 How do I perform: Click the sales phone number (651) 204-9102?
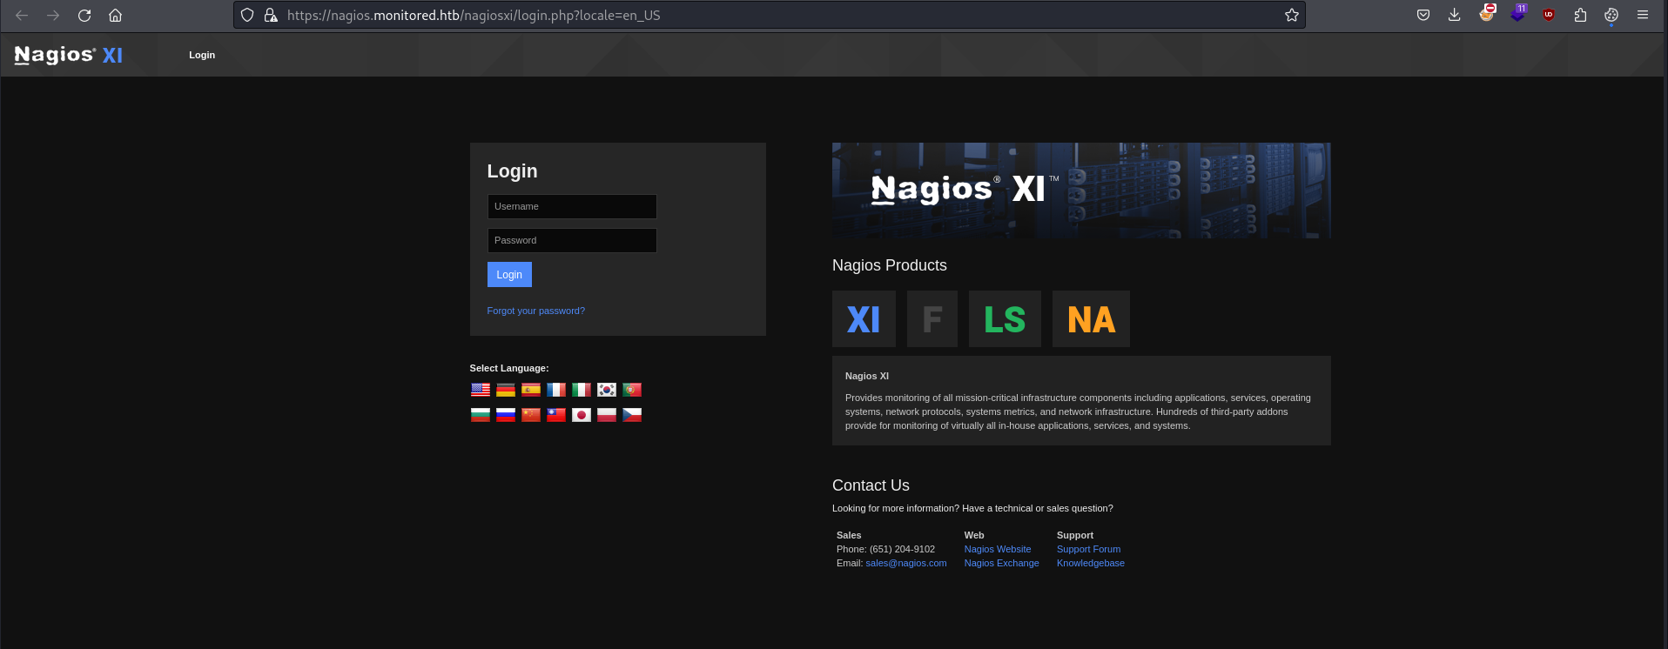(x=902, y=549)
